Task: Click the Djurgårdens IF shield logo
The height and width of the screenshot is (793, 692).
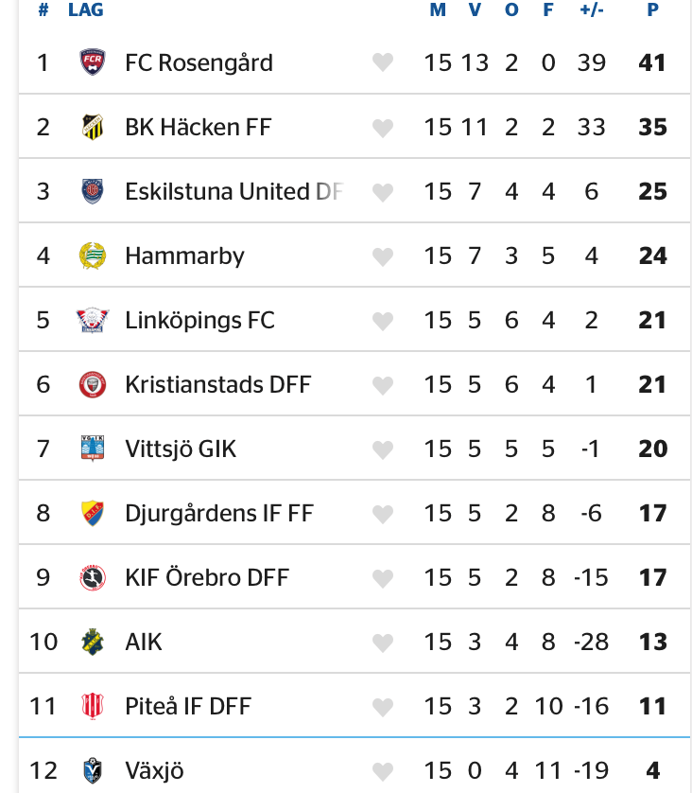Action: [x=92, y=514]
